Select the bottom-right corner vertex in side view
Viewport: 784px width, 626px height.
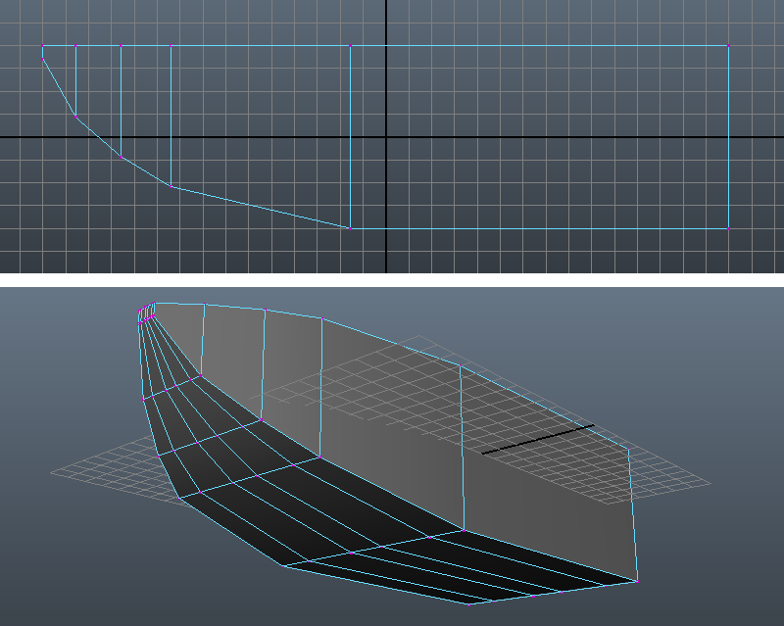pyautogui.click(x=728, y=228)
